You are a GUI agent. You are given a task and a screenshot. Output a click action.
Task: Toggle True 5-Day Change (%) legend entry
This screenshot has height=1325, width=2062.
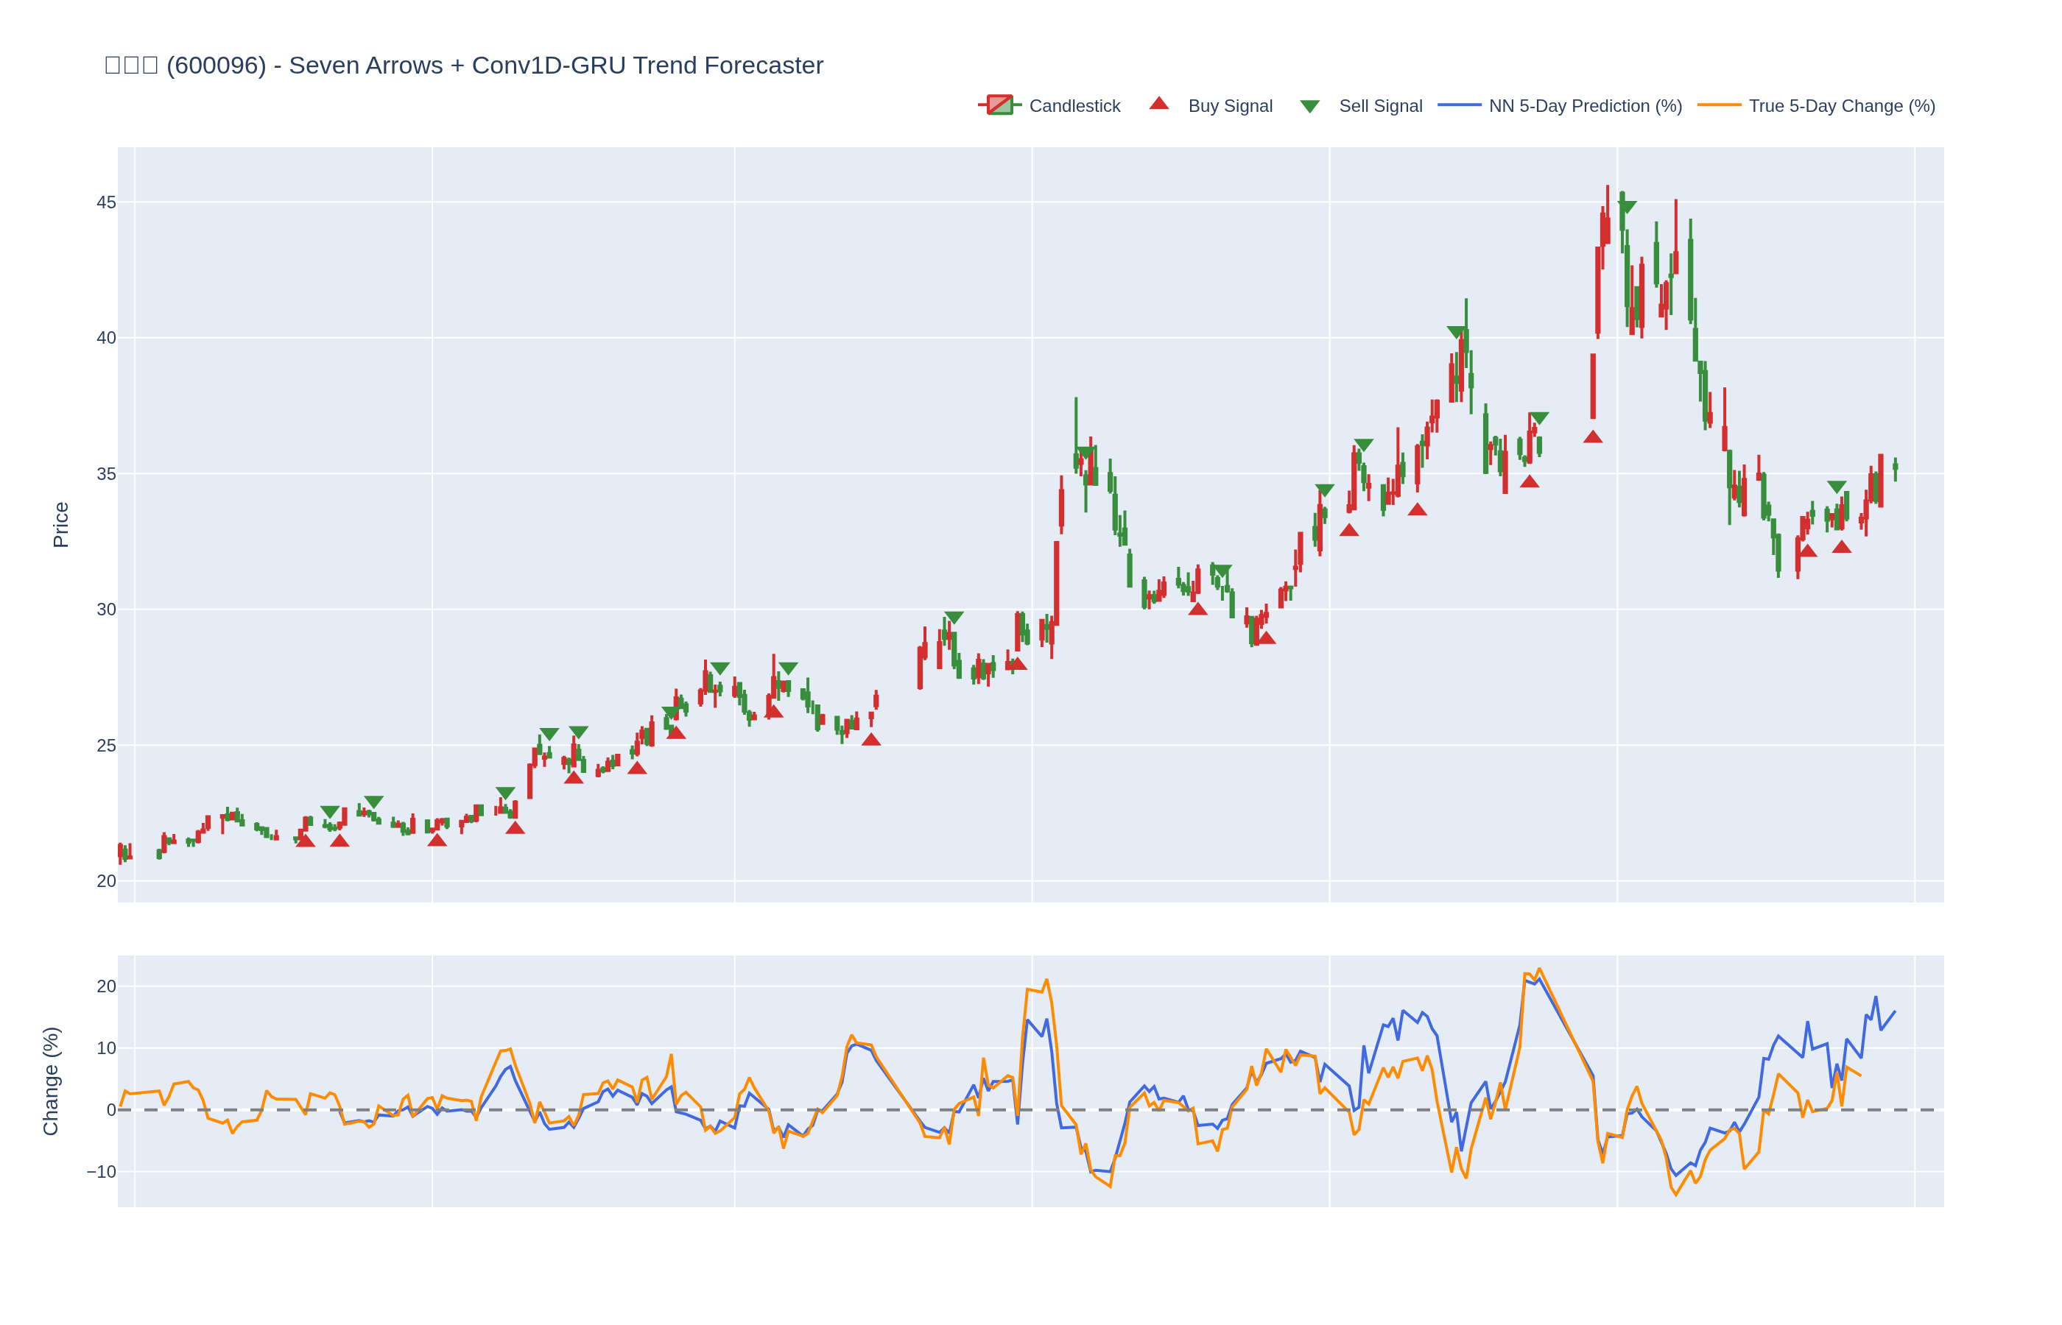tap(1841, 106)
